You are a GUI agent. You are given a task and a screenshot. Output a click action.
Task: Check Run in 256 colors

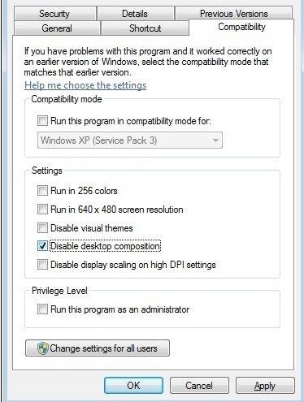pos(42,190)
